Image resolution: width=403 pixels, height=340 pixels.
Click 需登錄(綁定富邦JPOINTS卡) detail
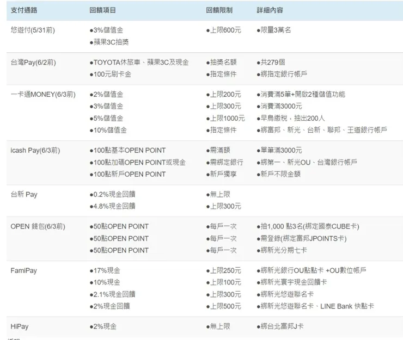302,239
